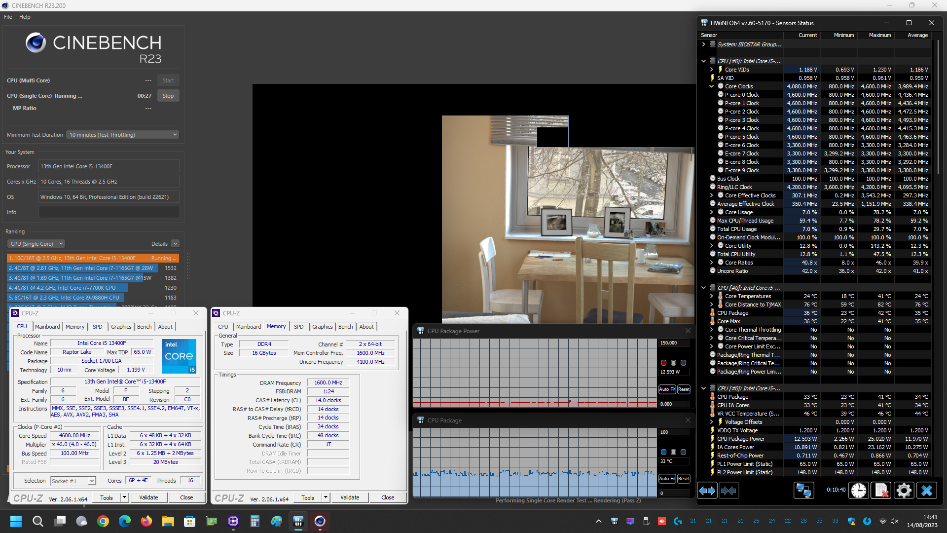This screenshot has width=947, height=533.
Task: Expand Core Temperatures row
Action: coord(711,296)
